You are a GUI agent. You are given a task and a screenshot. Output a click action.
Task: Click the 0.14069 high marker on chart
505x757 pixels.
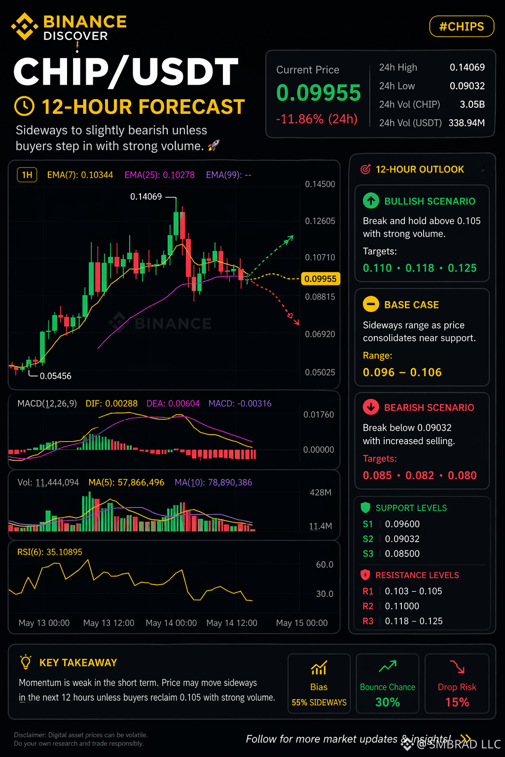point(146,197)
